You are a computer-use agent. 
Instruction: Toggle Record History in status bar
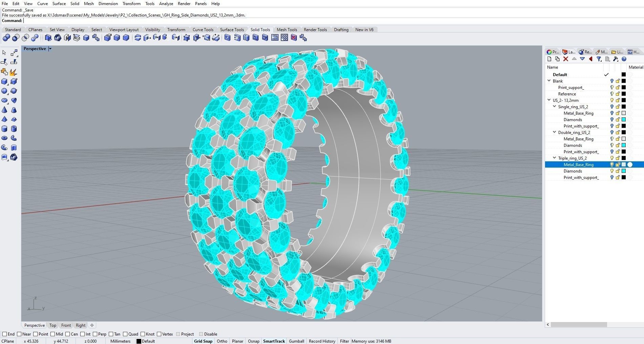click(322, 341)
